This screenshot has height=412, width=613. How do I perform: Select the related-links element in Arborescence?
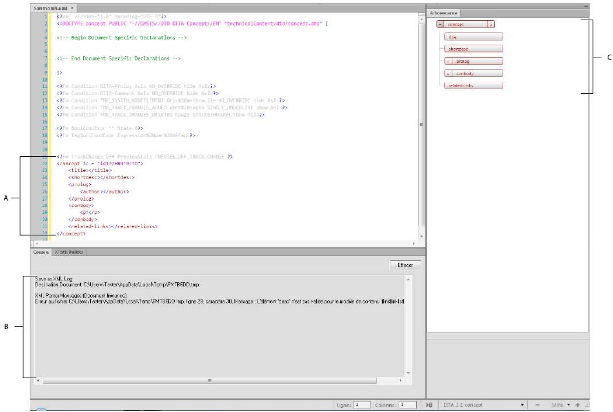tap(474, 86)
